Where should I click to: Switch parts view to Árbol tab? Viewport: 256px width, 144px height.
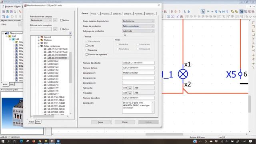(x=31, y=122)
